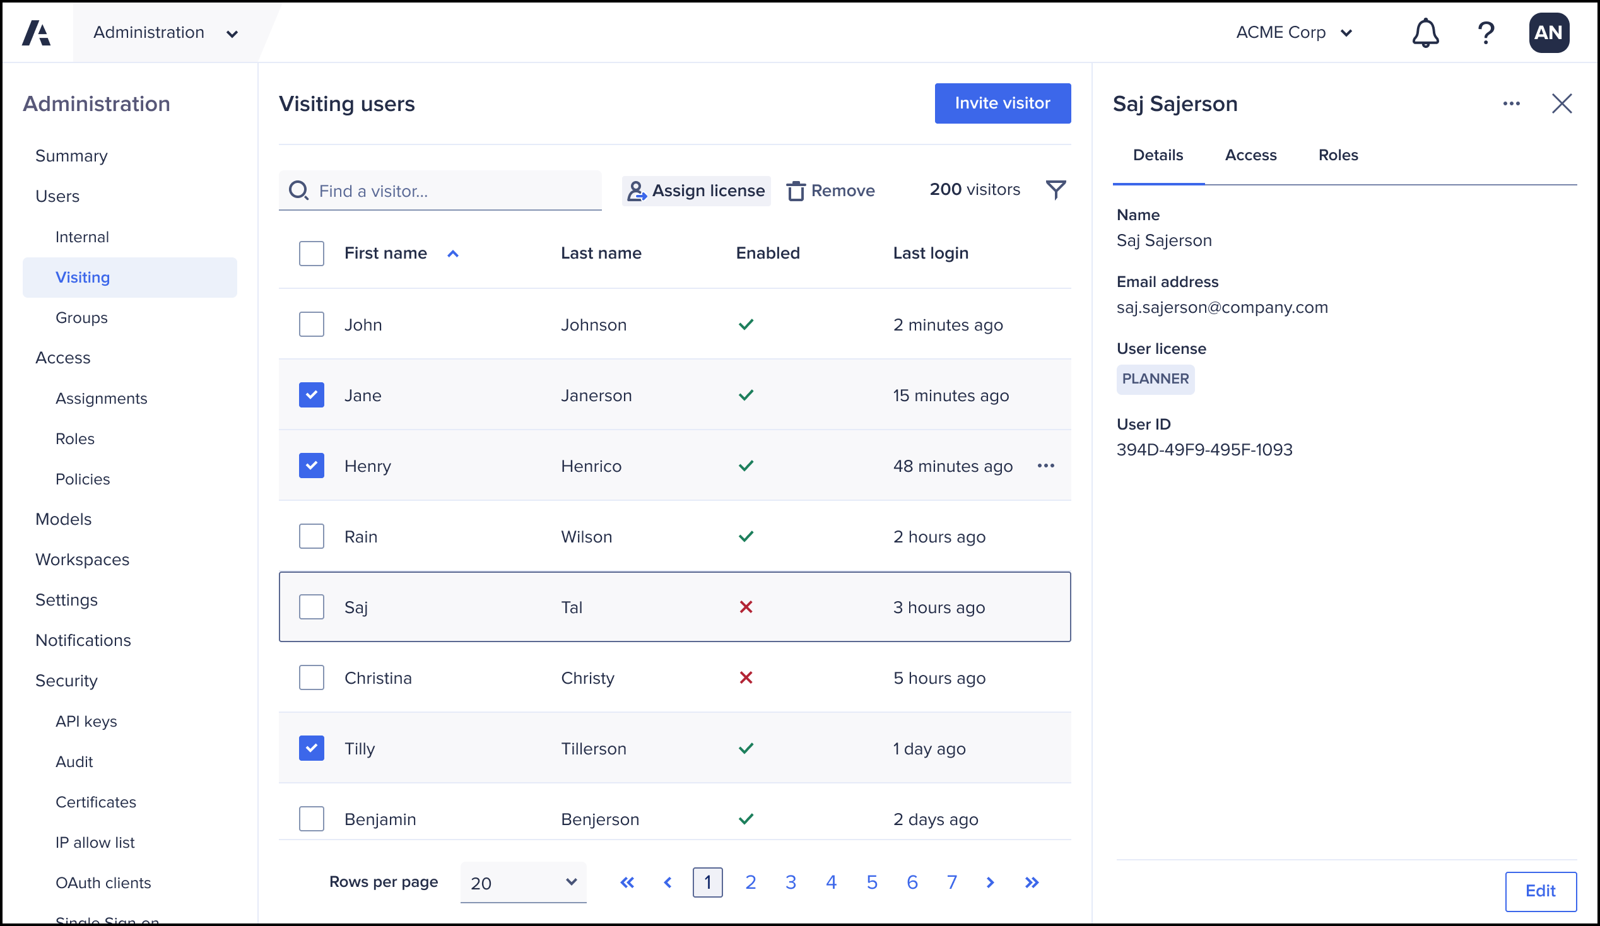Switch to the Access tab
The height and width of the screenshot is (926, 1600).
click(1250, 155)
